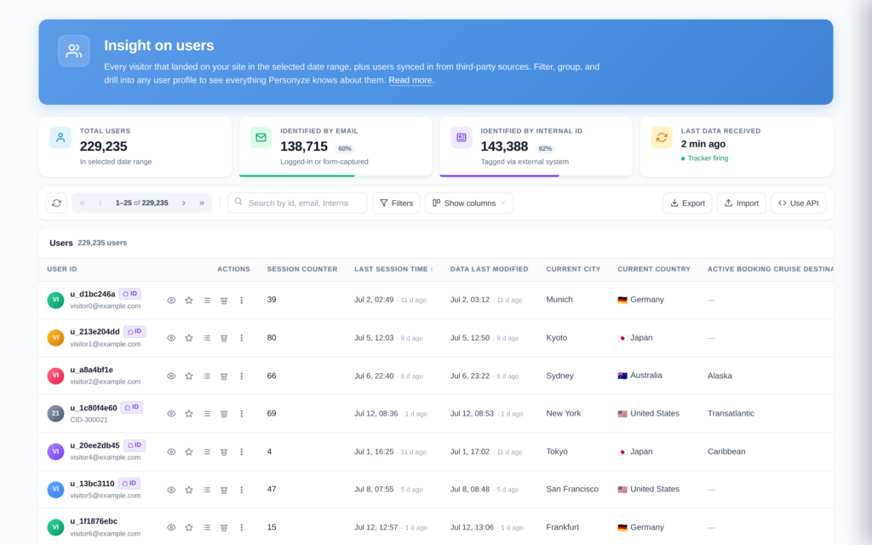The width and height of the screenshot is (872, 545).
Task: Click the users icon in banner
Action: pyautogui.click(x=74, y=51)
